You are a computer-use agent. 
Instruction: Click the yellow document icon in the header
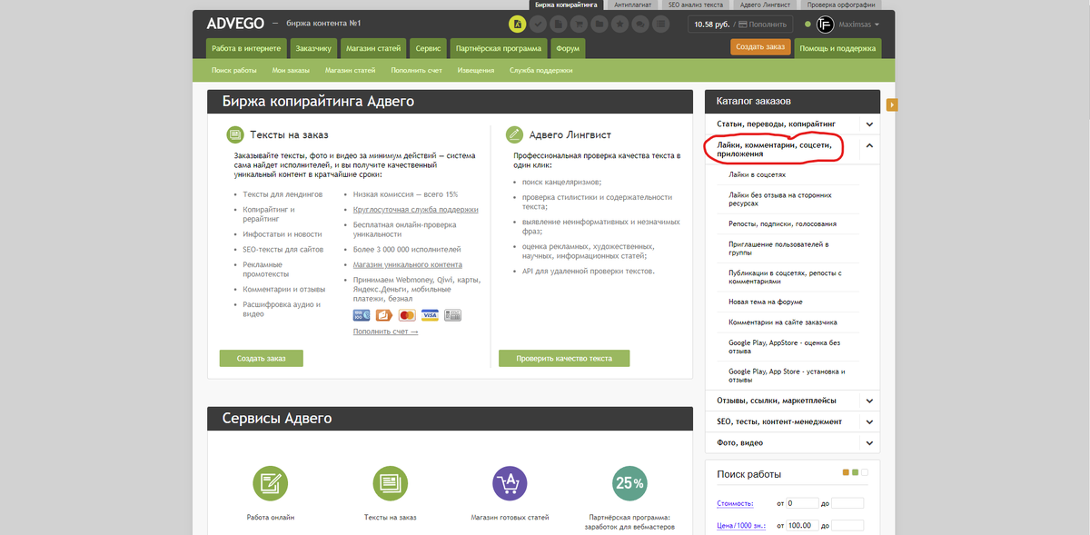(517, 25)
